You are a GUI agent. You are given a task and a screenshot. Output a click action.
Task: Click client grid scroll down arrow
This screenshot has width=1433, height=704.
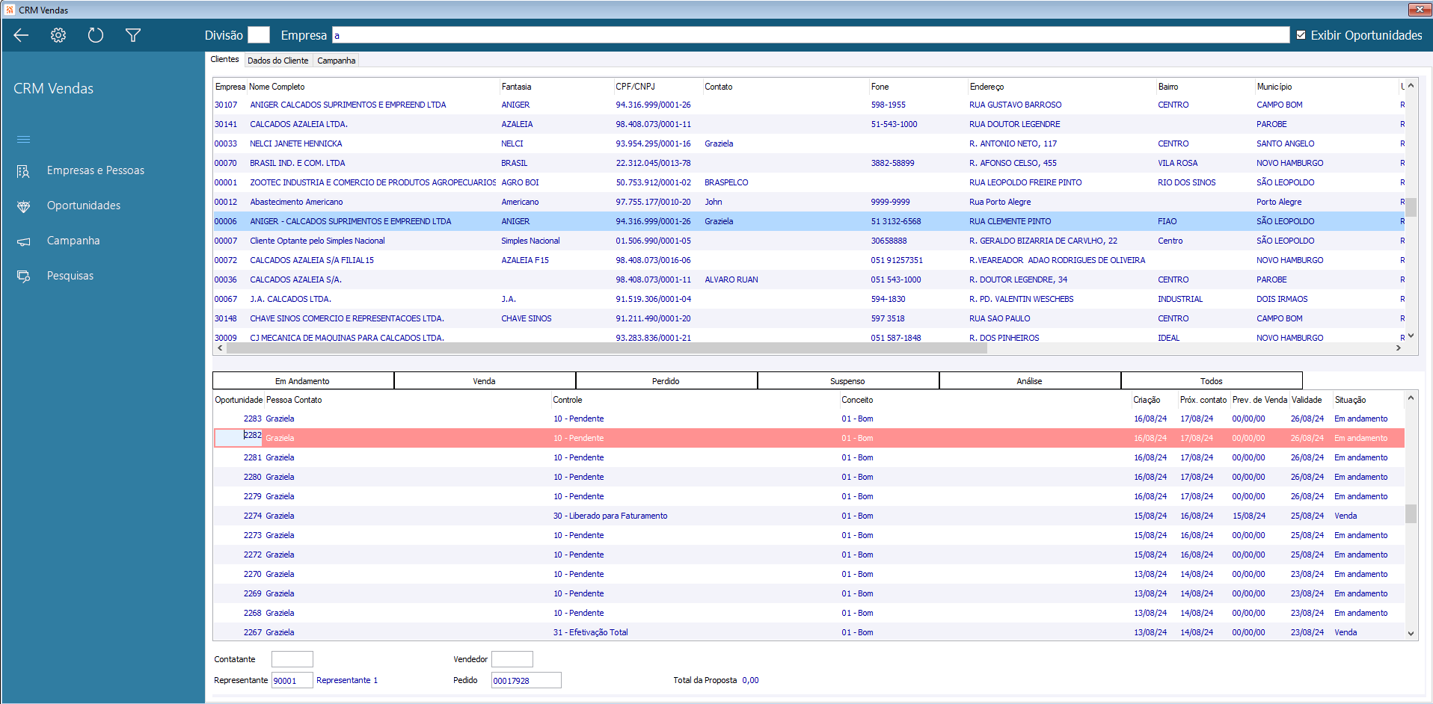(x=1411, y=336)
